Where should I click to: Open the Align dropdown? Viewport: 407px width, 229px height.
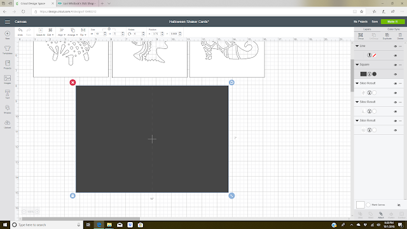61,32
